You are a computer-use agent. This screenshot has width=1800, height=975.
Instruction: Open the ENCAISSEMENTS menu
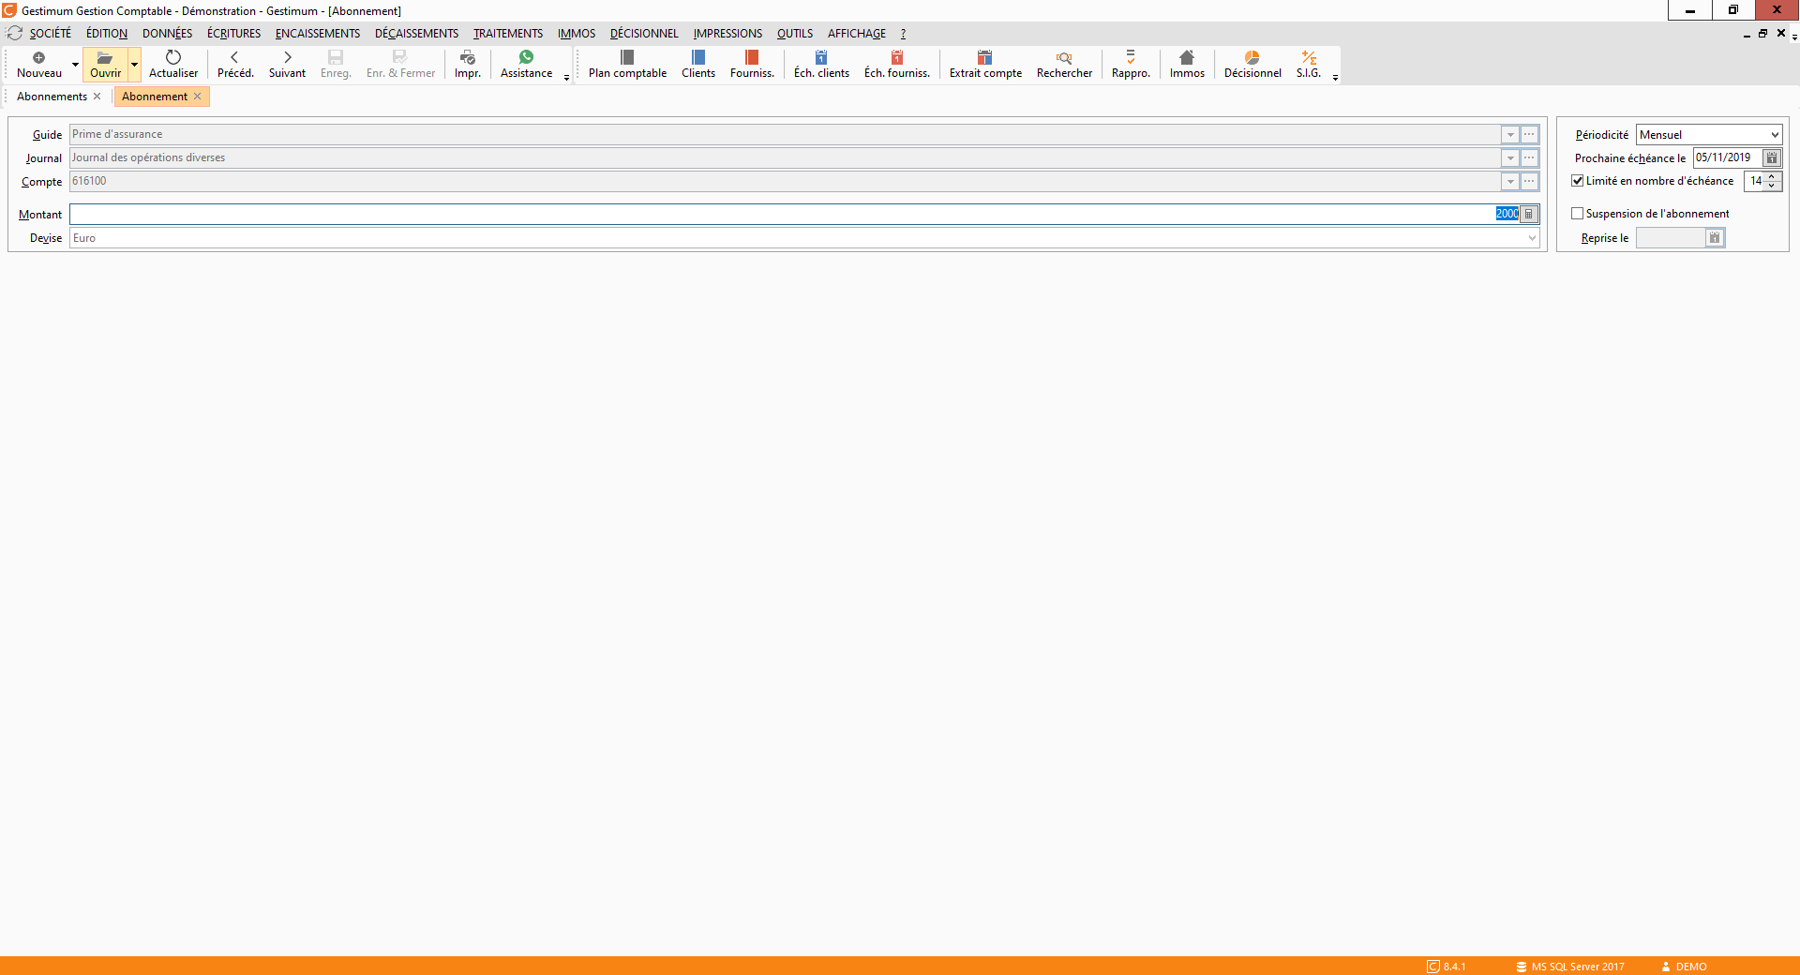tap(318, 34)
